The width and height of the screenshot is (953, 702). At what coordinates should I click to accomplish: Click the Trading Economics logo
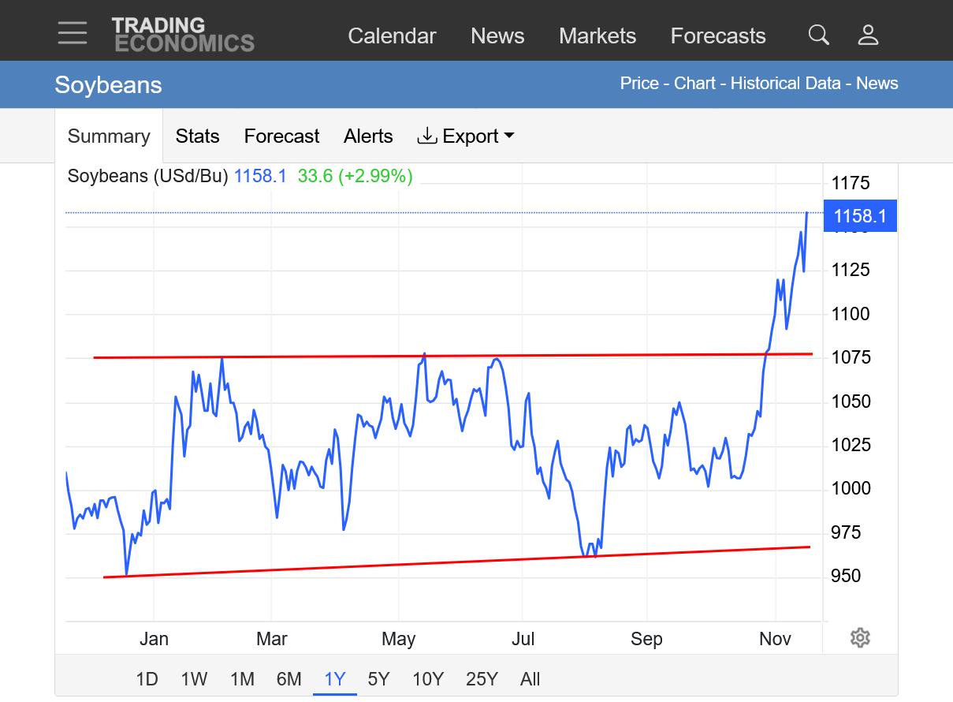click(183, 35)
